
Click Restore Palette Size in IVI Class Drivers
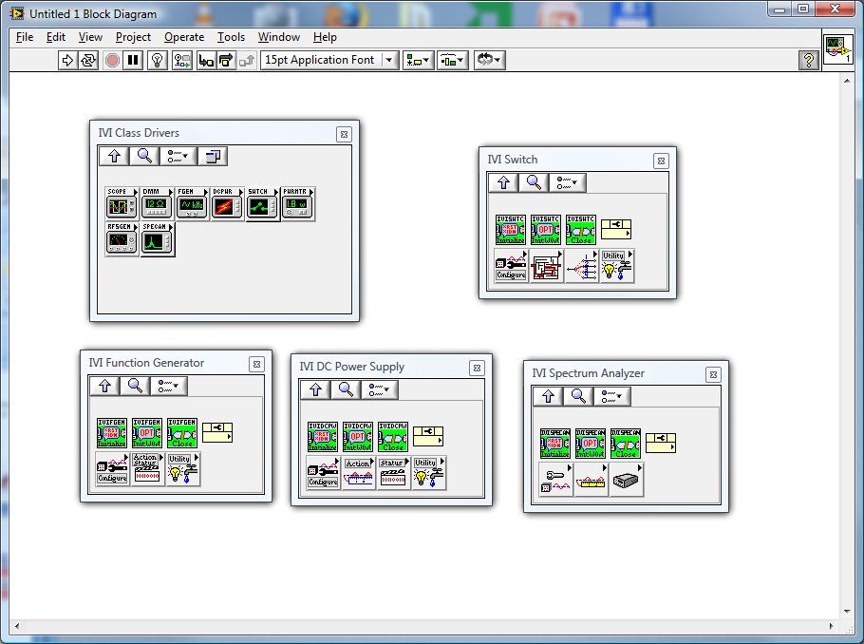tap(212, 156)
